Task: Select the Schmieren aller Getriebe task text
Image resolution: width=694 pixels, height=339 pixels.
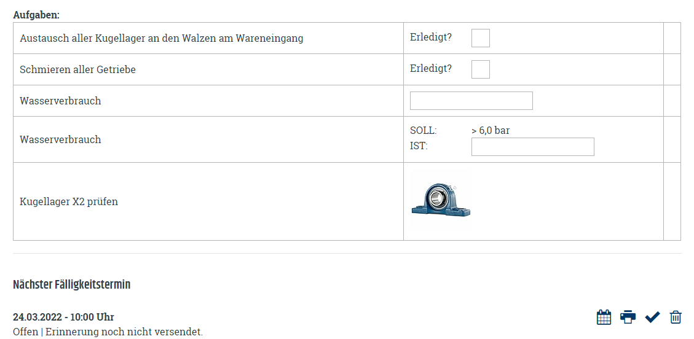Action: (77, 70)
